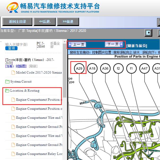Click the gray 刷新 link in the sidebar
This screenshot has width=160, height=160.
tap(33, 66)
